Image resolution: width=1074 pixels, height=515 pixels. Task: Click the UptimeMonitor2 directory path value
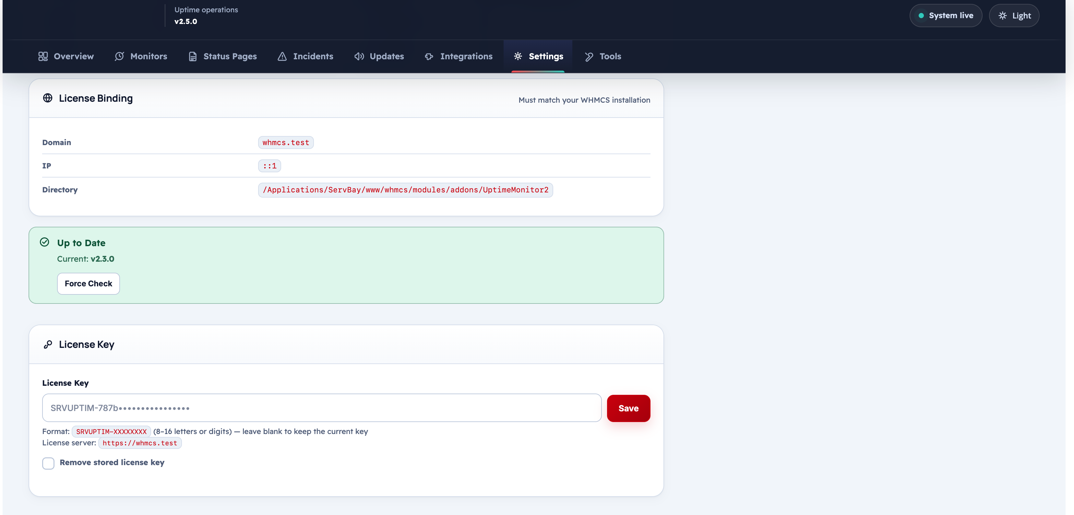(x=405, y=190)
